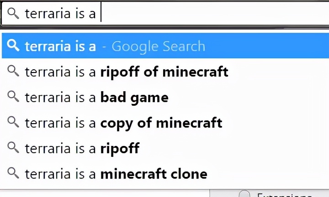Pick the 'terraria is a bad game' suggestion

click(96, 97)
